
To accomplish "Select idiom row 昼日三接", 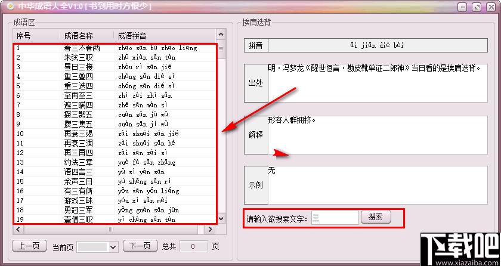I will click(x=115, y=67).
